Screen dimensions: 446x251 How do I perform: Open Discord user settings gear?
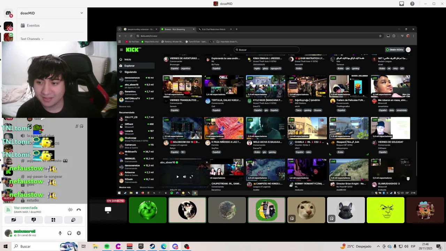coord(79,233)
